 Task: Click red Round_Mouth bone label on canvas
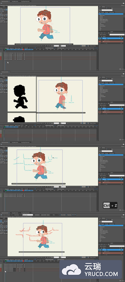point(19,235)
